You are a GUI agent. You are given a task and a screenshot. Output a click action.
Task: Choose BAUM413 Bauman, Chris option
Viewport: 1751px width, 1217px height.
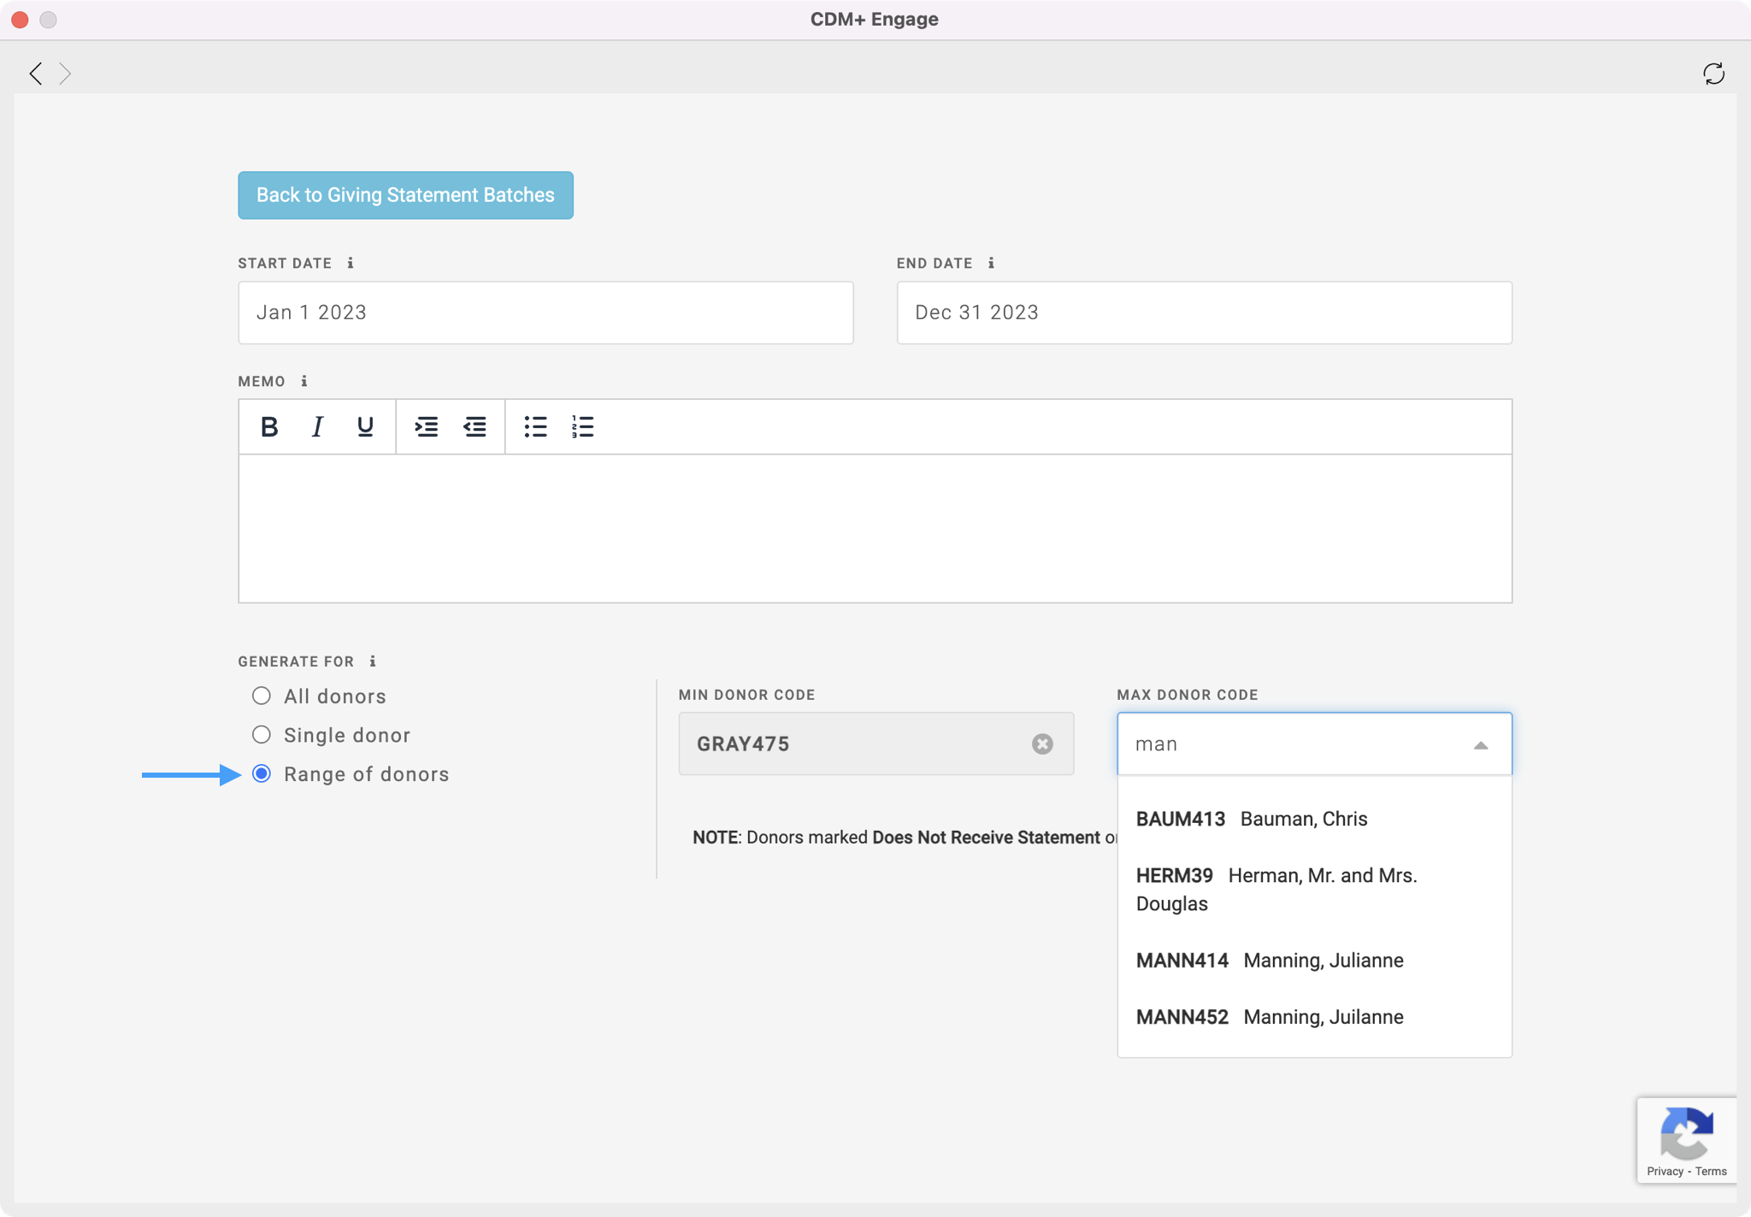pos(1252,819)
